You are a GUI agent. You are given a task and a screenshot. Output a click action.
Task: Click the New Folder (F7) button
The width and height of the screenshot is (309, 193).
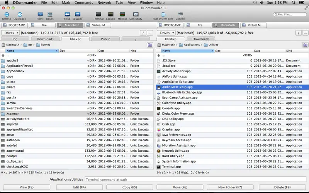(x=230, y=187)
